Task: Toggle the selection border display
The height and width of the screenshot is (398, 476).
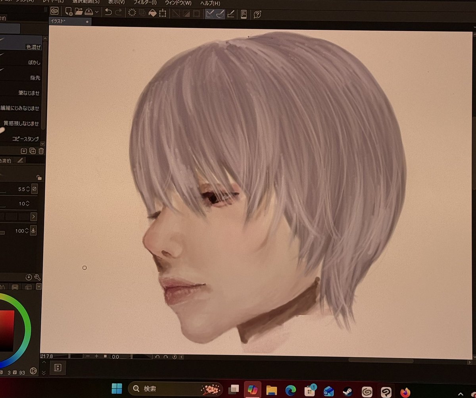Action: point(196,14)
